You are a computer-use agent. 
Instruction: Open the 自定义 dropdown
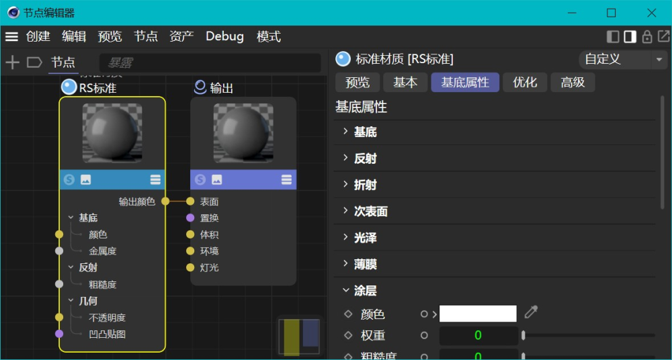pos(623,60)
